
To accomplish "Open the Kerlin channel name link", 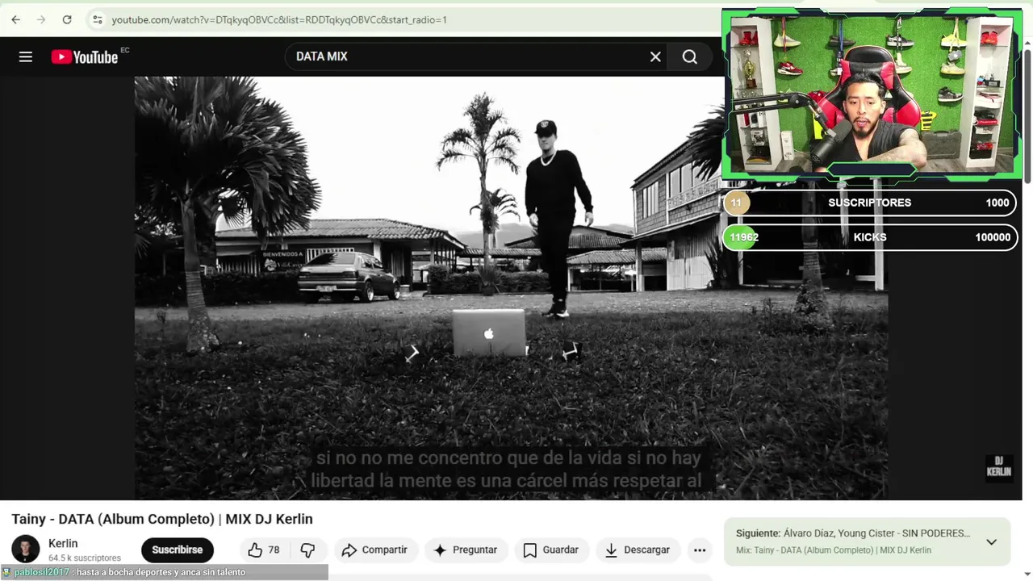I will [63, 543].
